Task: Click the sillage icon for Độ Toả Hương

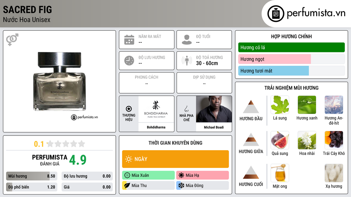Action: 187,61
